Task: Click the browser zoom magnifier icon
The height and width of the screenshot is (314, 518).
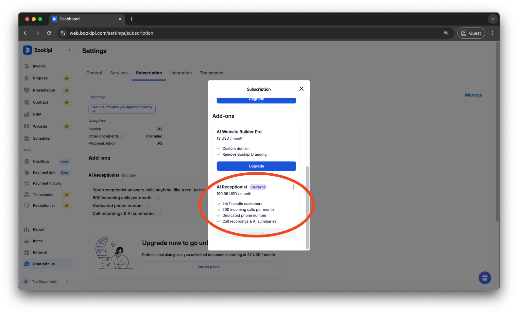Action: [446, 33]
